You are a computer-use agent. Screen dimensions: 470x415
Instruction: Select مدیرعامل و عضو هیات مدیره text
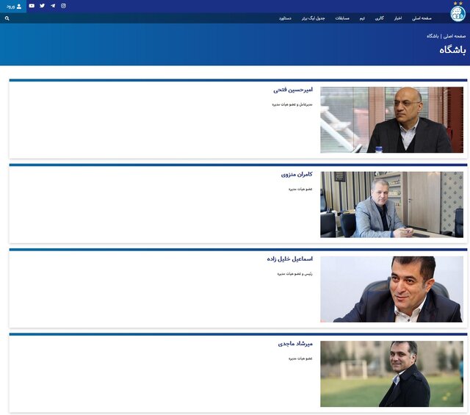pos(292,104)
